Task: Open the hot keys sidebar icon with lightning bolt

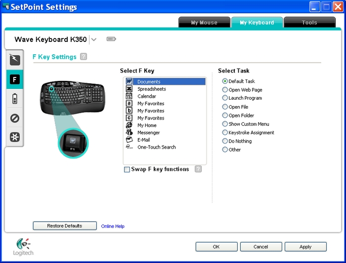Action: pos(15,60)
